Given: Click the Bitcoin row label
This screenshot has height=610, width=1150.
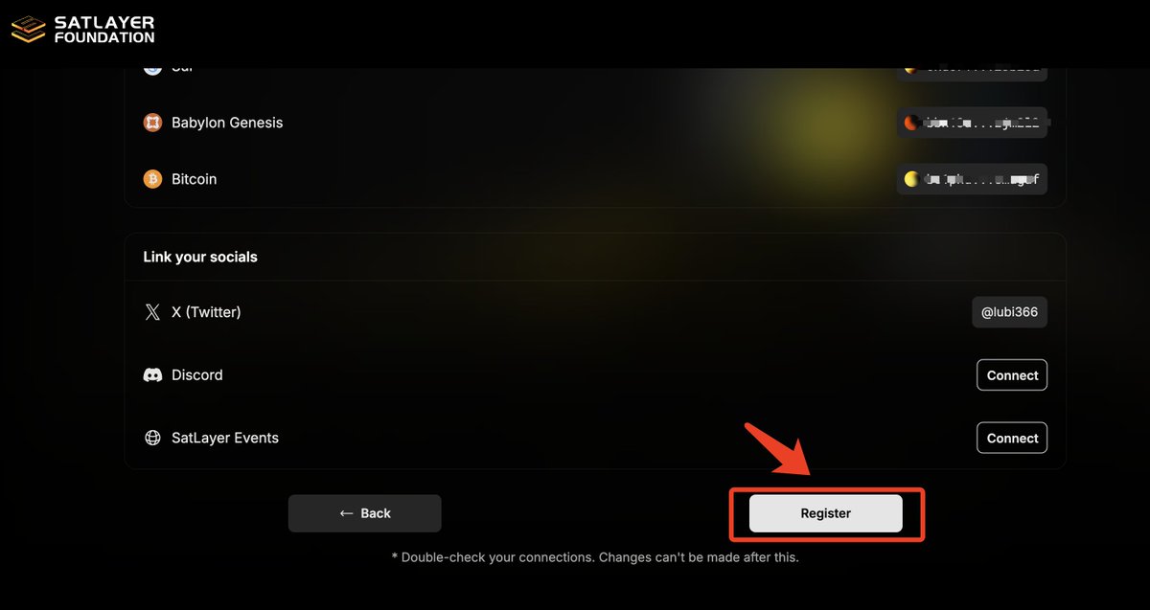Looking at the screenshot, I should tap(195, 179).
